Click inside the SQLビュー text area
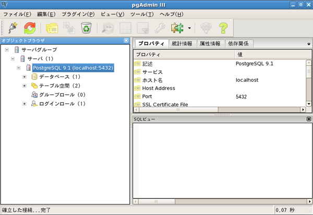Viewport: 313px width, 215px height. click(222, 161)
